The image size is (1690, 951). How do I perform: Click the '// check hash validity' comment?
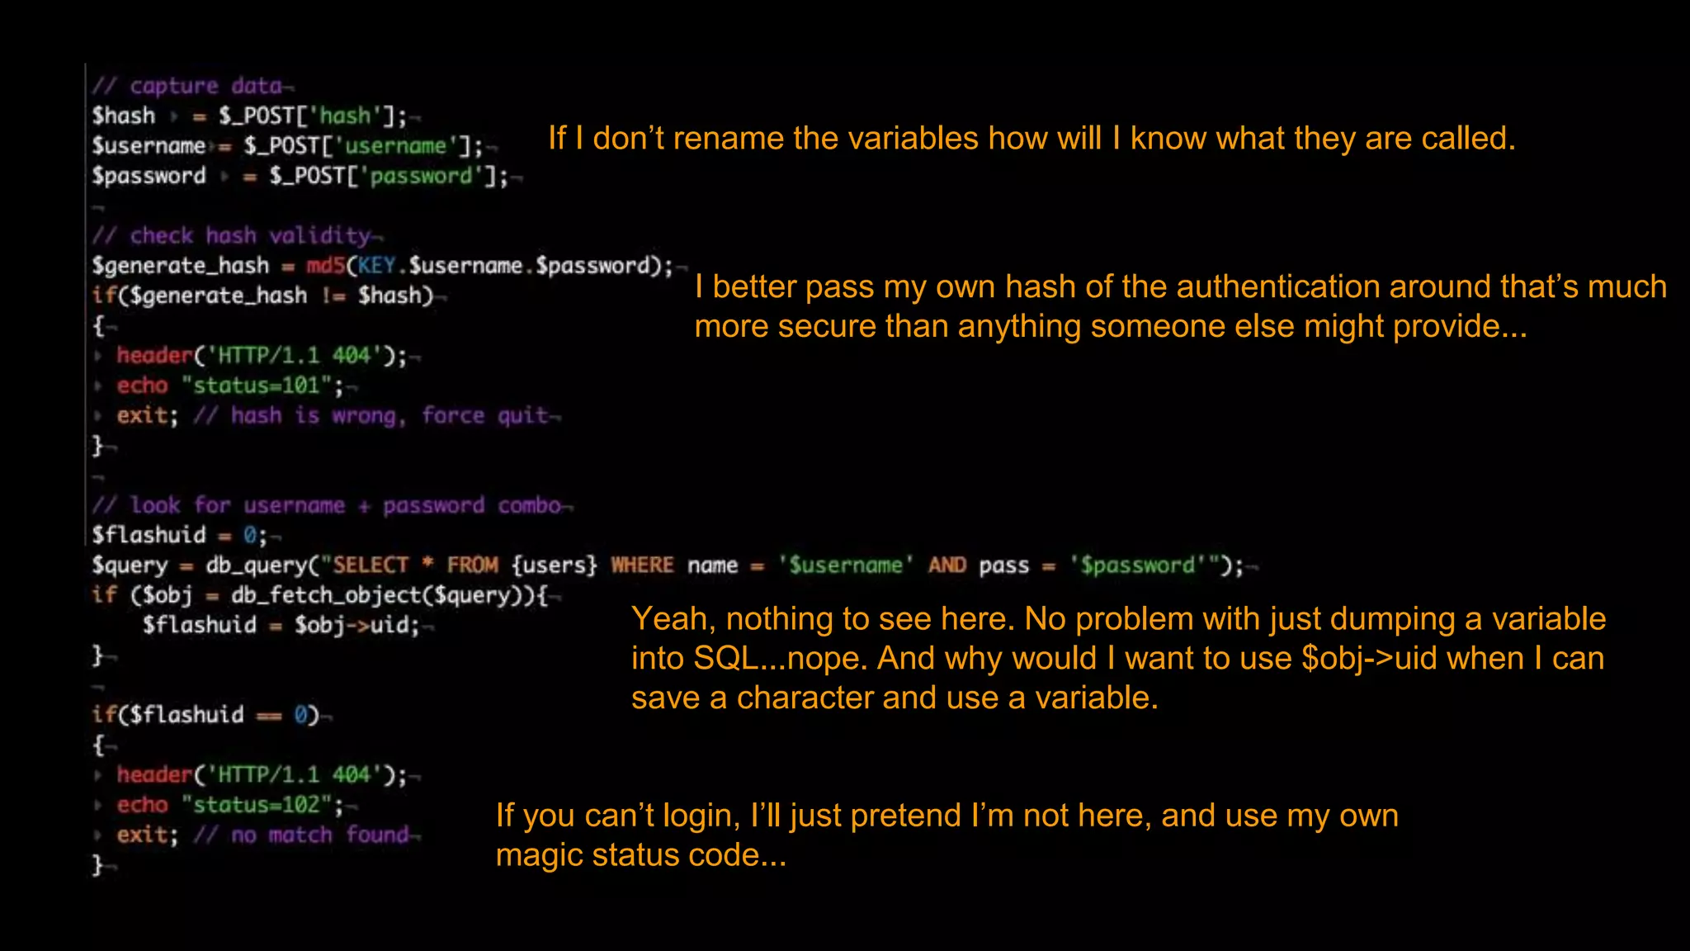click(x=232, y=235)
